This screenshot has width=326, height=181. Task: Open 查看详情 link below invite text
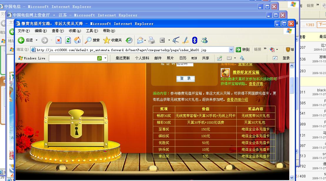point(256,83)
